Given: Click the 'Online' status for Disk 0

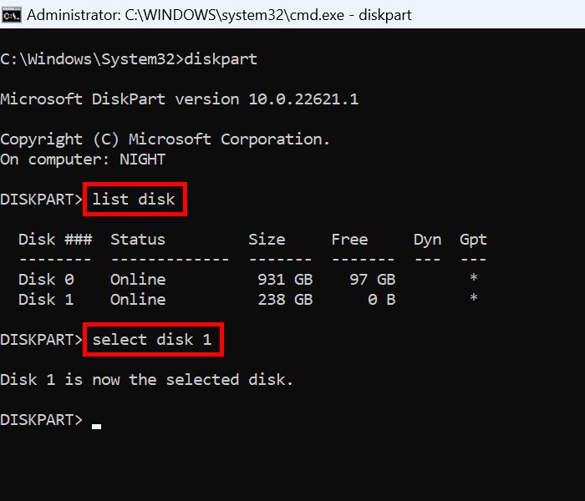Looking at the screenshot, I should point(138,280).
